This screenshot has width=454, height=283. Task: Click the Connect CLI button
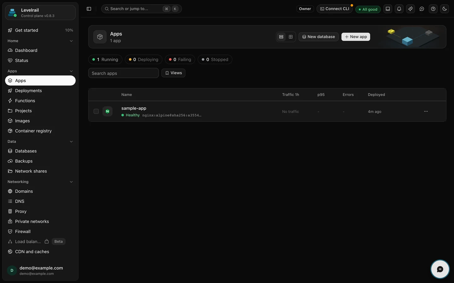point(335,9)
